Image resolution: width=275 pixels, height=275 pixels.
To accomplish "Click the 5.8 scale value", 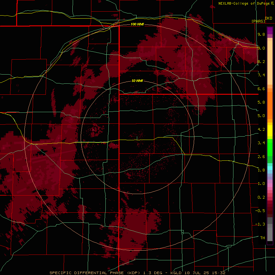I will pos(261,102).
